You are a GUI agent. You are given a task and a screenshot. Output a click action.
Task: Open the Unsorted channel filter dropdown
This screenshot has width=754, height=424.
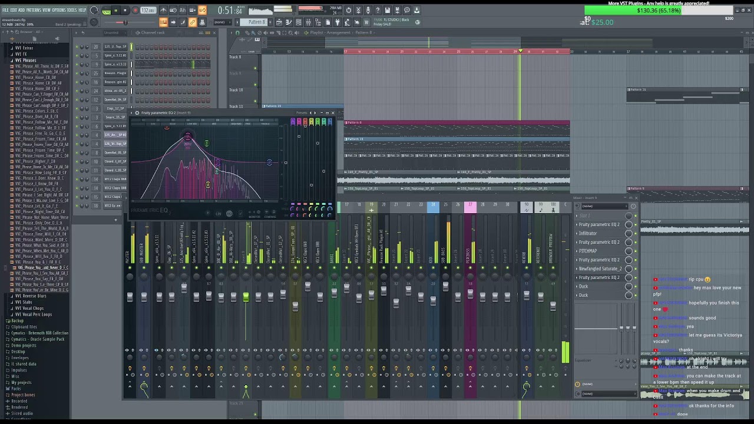pyautogui.click(x=115, y=33)
